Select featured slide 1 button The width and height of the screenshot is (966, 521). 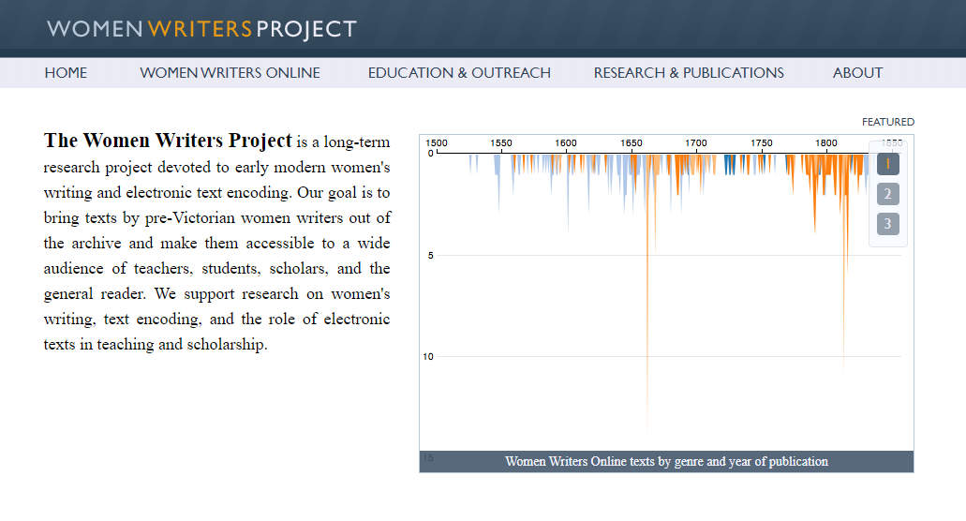[887, 164]
